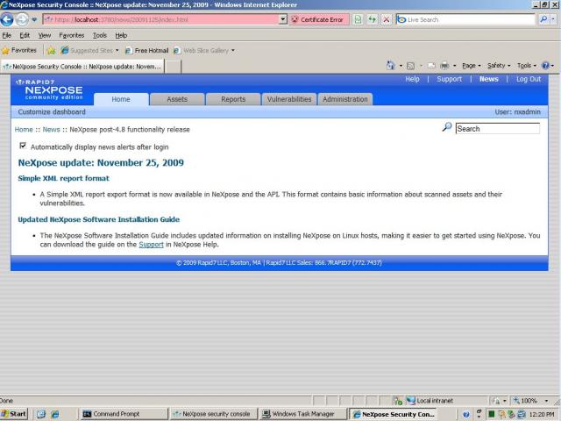Click the Internet Explorer quick launch icon
Screen dimensions: 561x421
(54, 414)
